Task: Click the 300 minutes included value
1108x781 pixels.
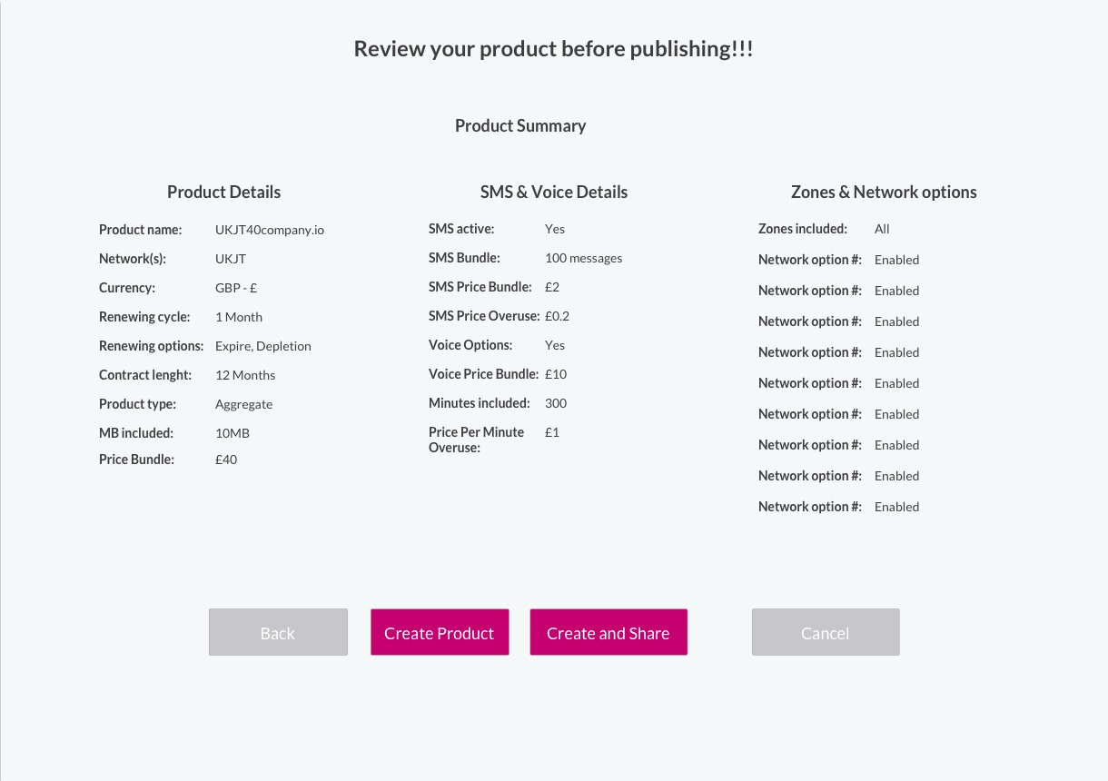Action: click(x=556, y=403)
